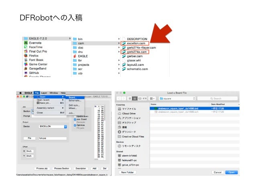Image resolution: width=256 pixels, height=192 pixels.
Task: Click the %N.drd output file field
Action: coord(53,138)
